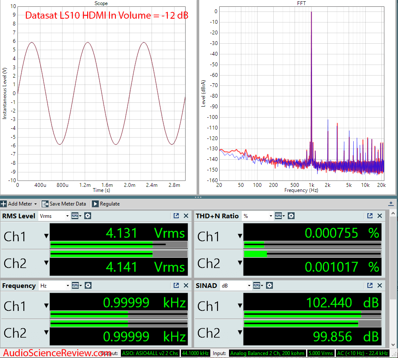The width and height of the screenshot is (398, 358).
Task: Open the THD+N Ratio unit dropdown showing %
Action: 258,216
